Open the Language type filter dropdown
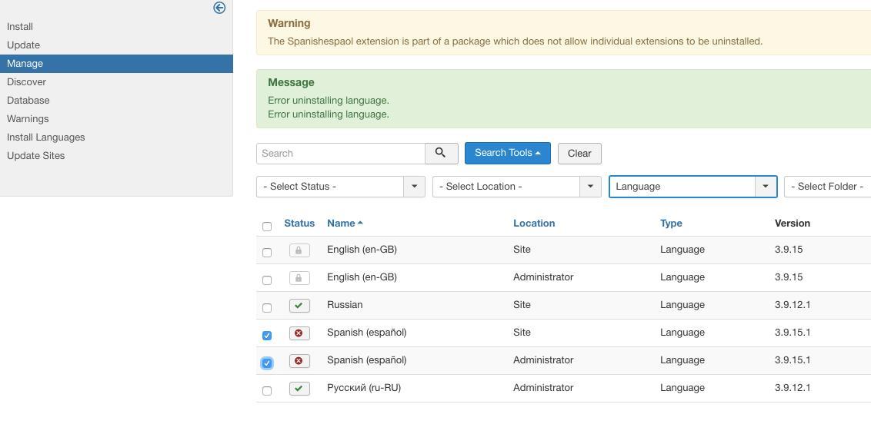This screenshot has height=424, width=871. point(692,187)
